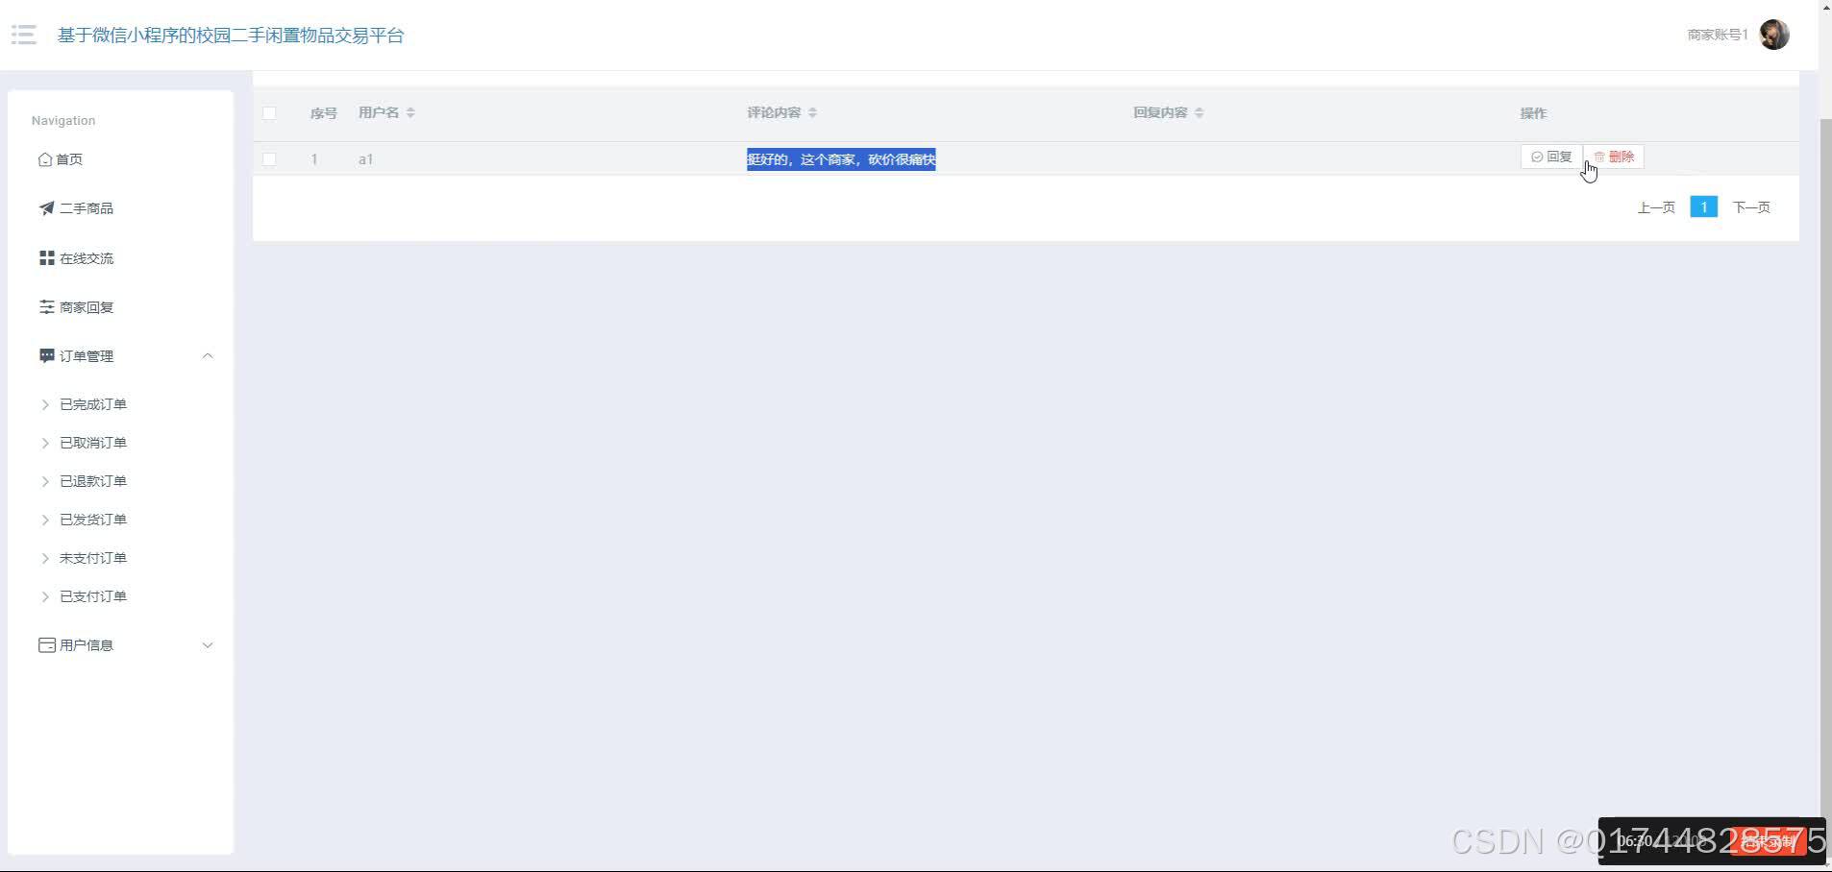Viewport: 1832px width, 872px height.
Task: Collapse 订单管理 with its up chevron
Action: (x=208, y=356)
